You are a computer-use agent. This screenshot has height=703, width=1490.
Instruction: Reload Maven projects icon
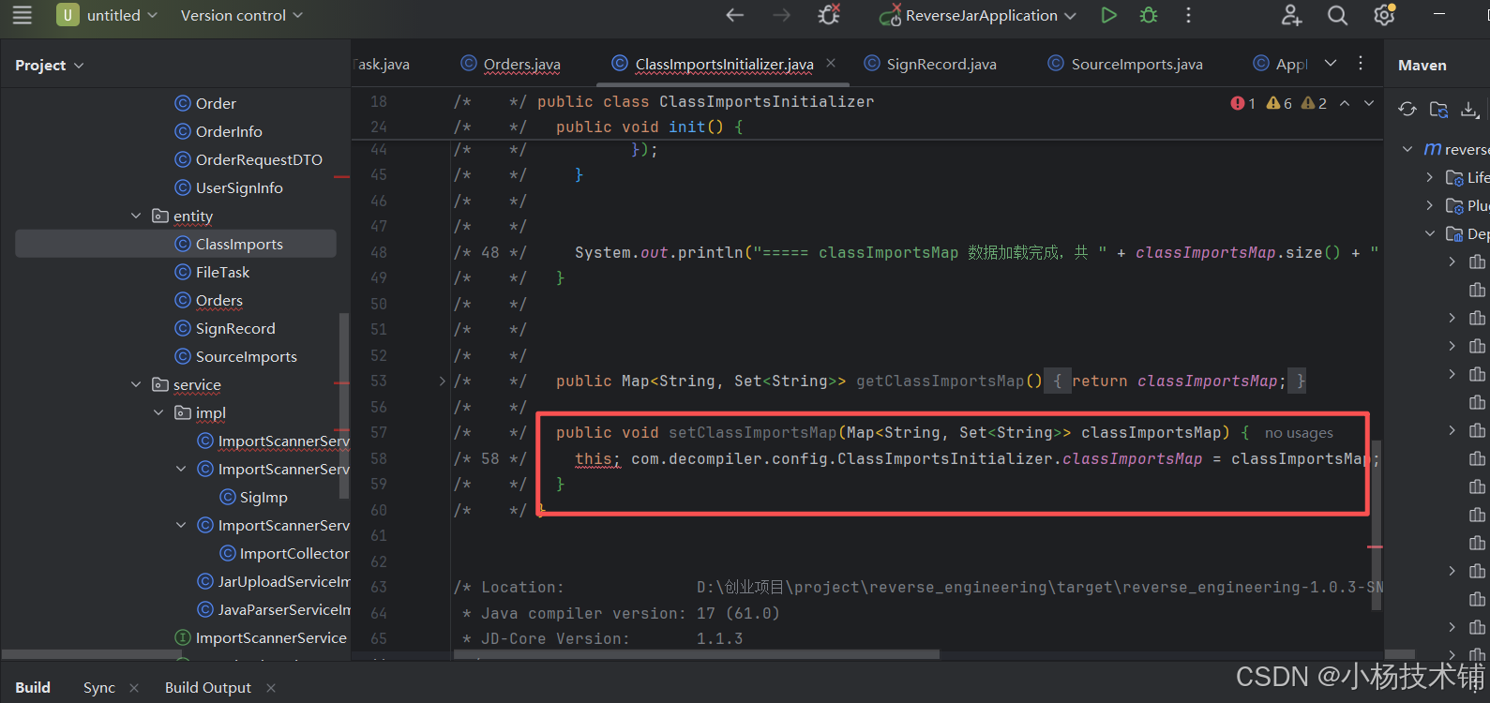[x=1407, y=110]
